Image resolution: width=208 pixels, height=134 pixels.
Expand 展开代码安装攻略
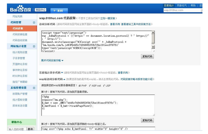click(52, 60)
